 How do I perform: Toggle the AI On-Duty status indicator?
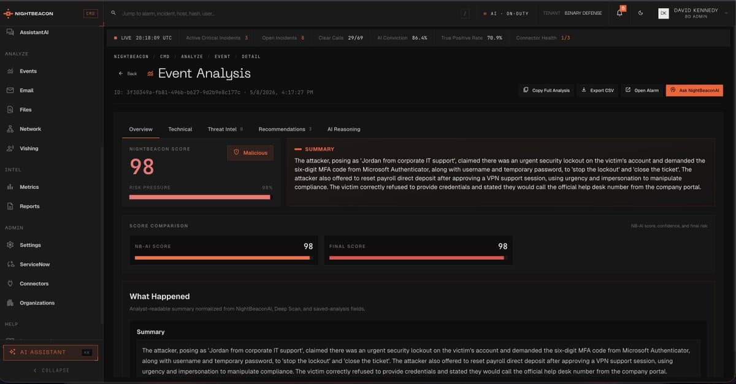506,13
